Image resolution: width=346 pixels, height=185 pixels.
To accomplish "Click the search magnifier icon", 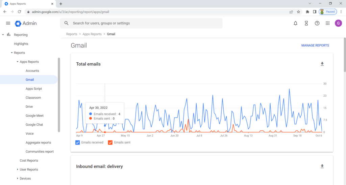I will pyautogui.click(x=67, y=23).
